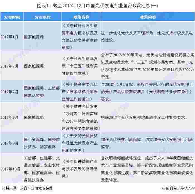Select the 发布时间 column header
The image size is (195, 194).
tap(12, 17)
